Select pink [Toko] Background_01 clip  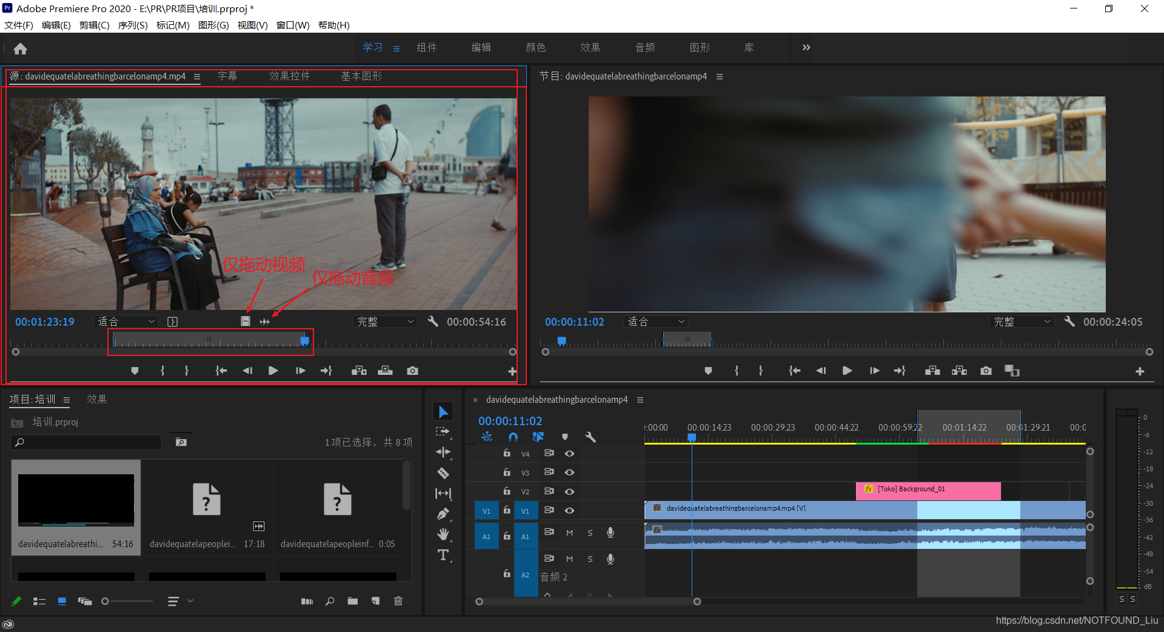pyautogui.click(x=928, y=491)
